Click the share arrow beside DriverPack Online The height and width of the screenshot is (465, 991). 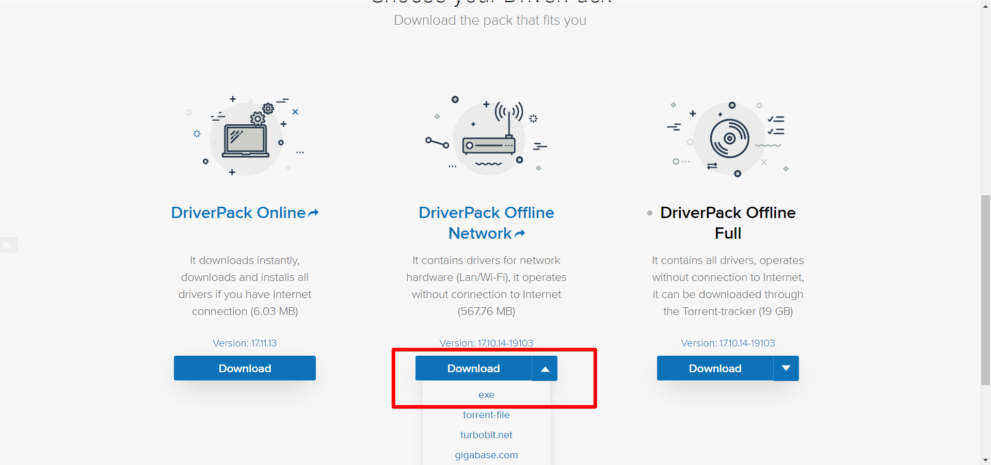coord(313,213)
